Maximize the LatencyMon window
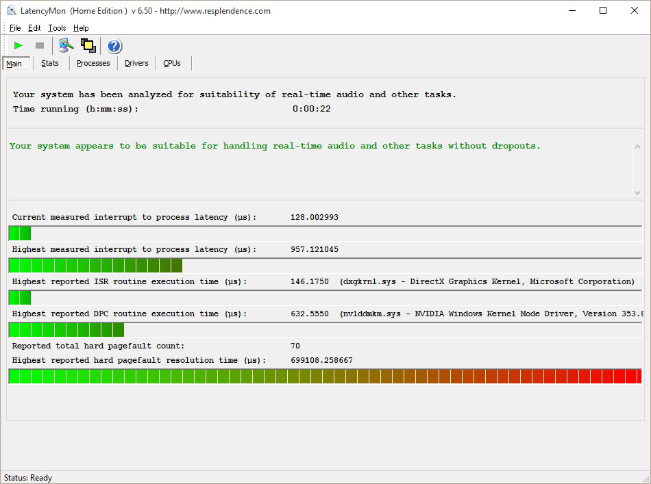The width and height of the screenshot is (651, 484). [602, 11]
